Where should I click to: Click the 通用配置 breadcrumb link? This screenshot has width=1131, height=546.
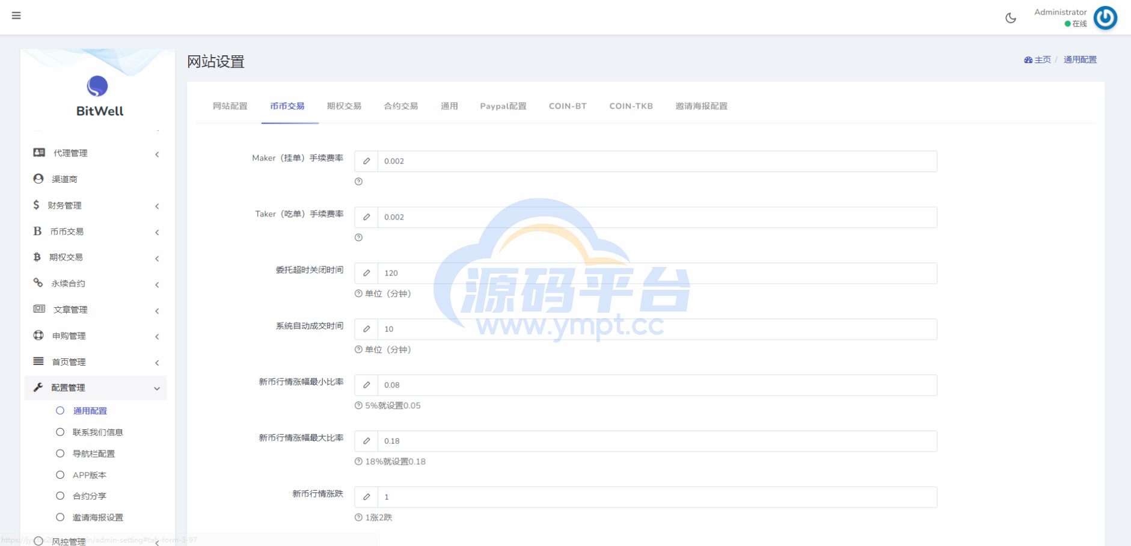(x=1080, y=60)
